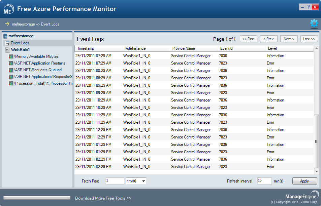Screen dimensions: 321x206
Task: Go to the First page
Action: point(248,39)
